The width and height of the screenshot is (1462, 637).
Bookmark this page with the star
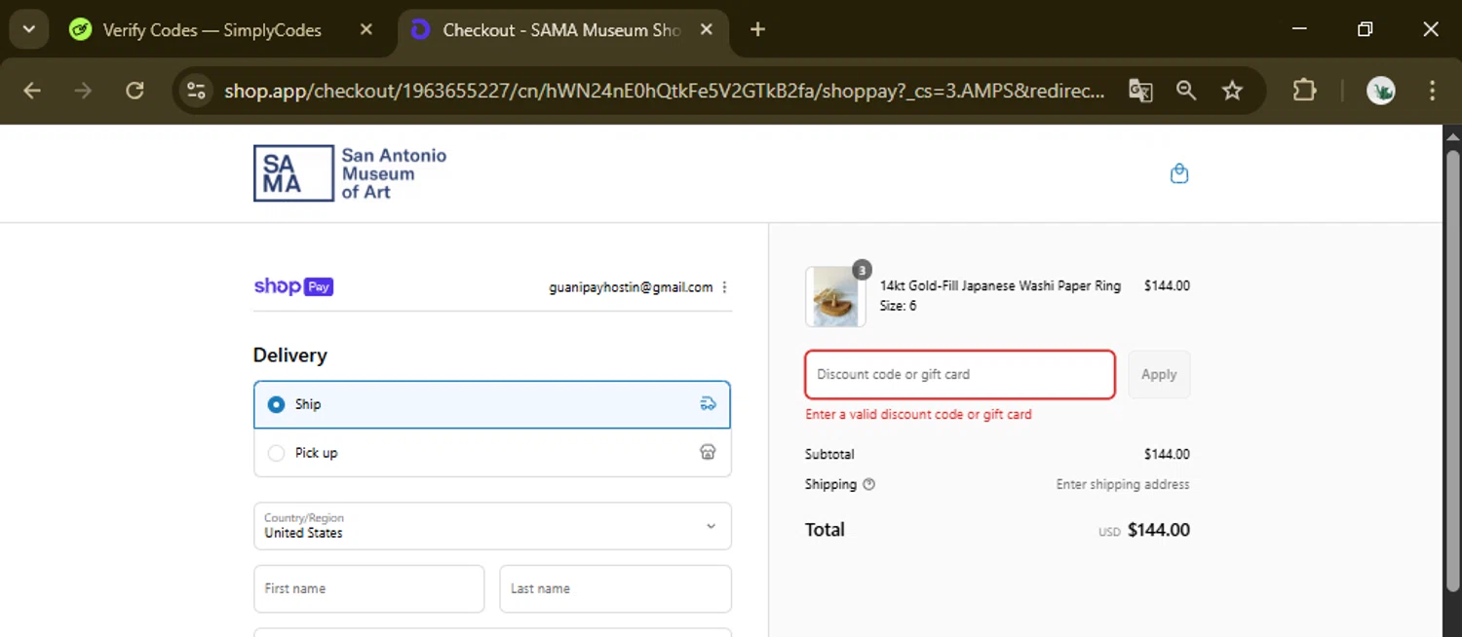pos(1232,91)
